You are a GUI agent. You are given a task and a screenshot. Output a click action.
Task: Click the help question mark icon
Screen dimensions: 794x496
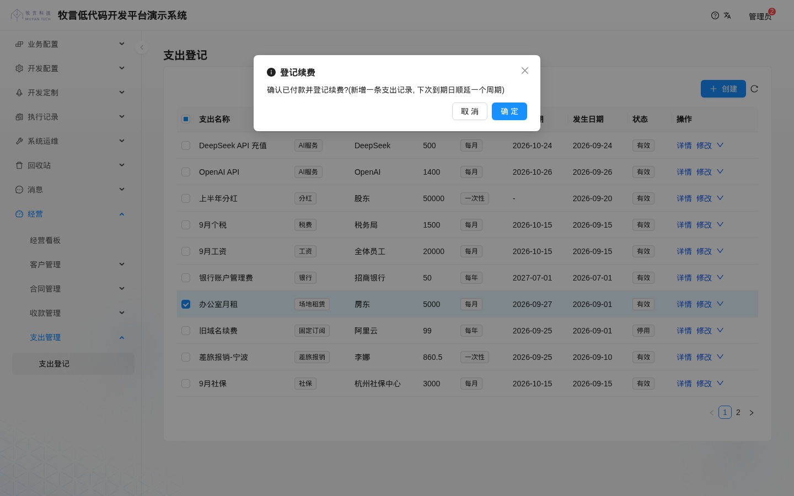tap(715, 15)
